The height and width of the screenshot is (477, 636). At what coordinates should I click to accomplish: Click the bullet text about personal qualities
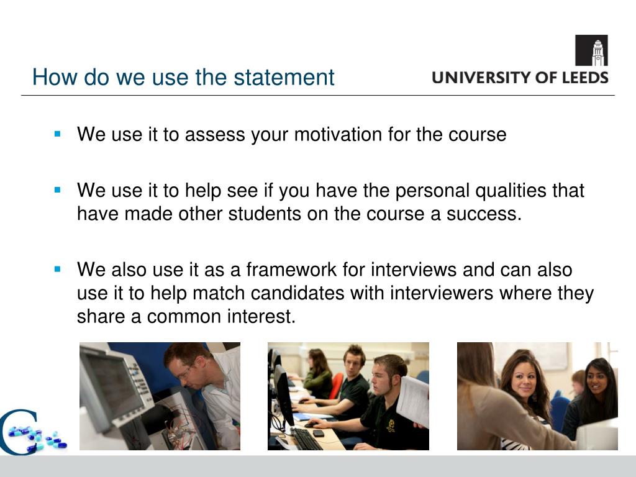(x=330, y=202)
